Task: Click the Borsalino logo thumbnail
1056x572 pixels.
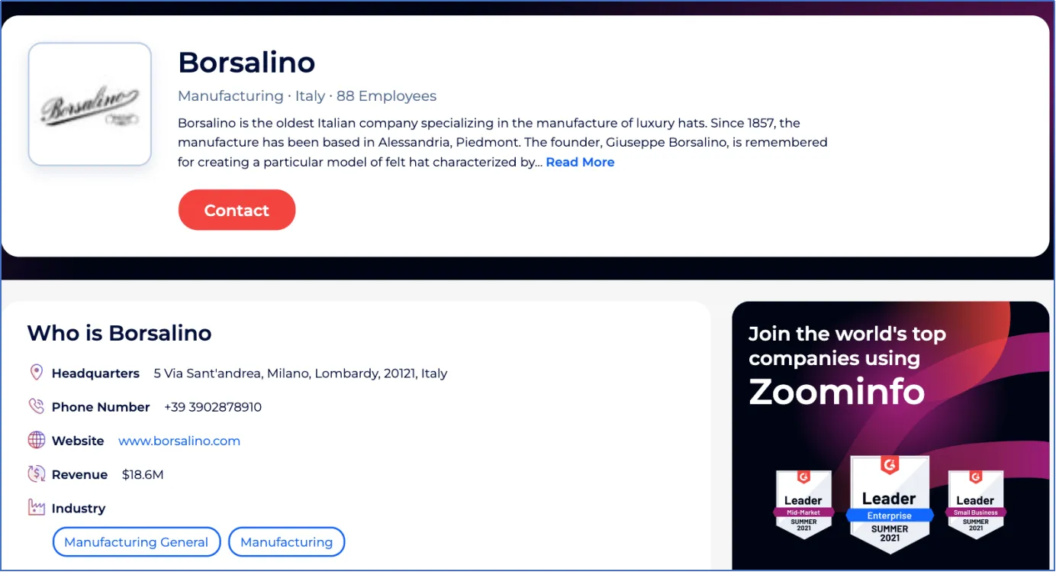Action: point(89,103)
